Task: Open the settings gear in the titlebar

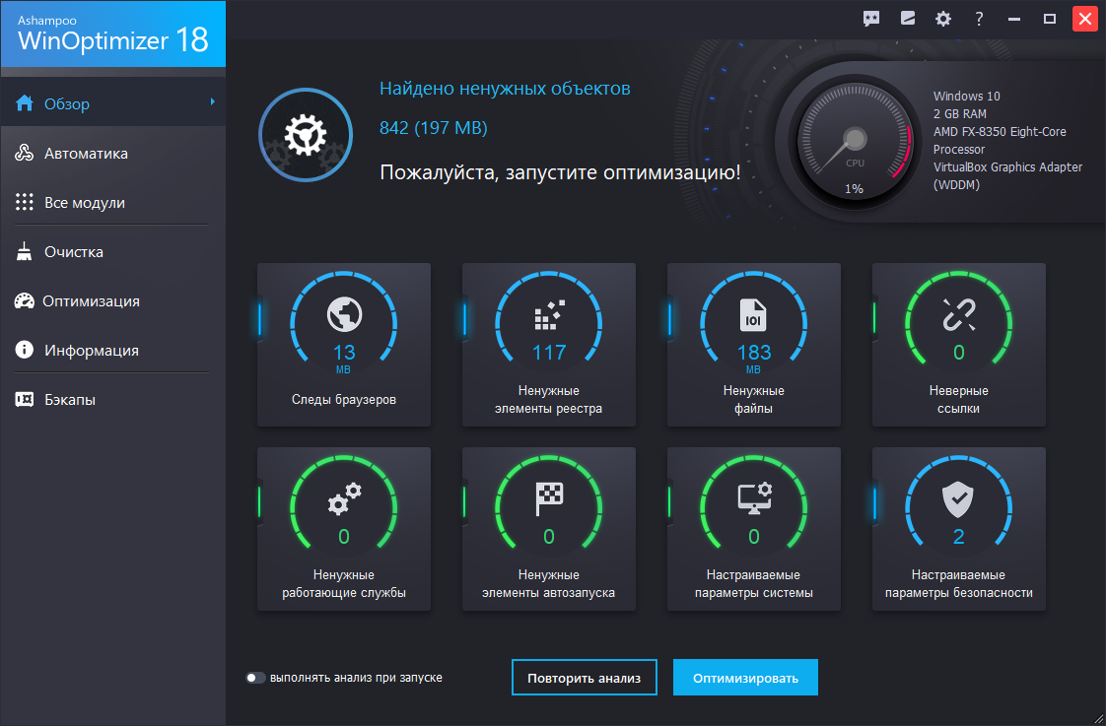Action: pos(942,18)
